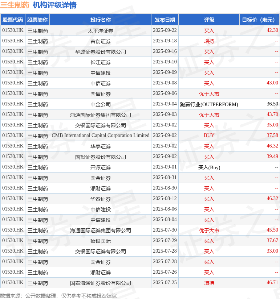Screen dimensions: 280x299
Task: Click 国泰海通证券股份有限公司 broker name
Action: coord(101,283)
